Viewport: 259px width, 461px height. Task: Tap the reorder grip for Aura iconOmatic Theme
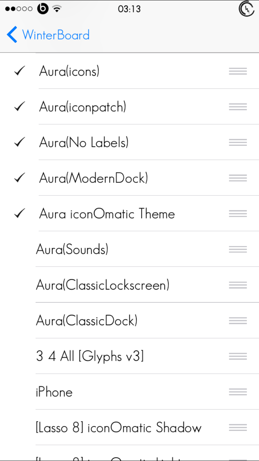(238, 214)
